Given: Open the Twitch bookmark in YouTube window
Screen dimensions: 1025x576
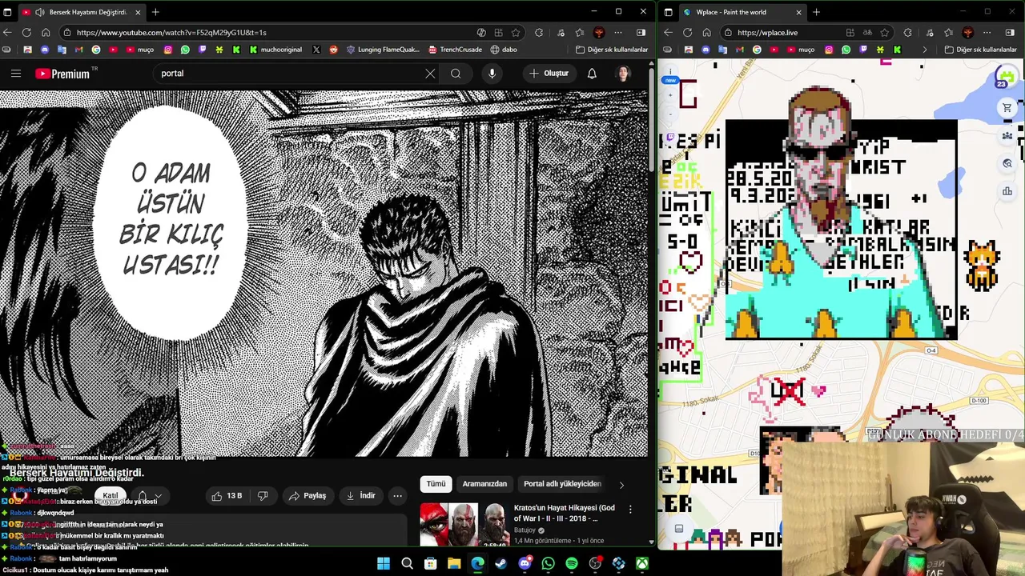Looking at the screenshot, I should tap(202, 50).
